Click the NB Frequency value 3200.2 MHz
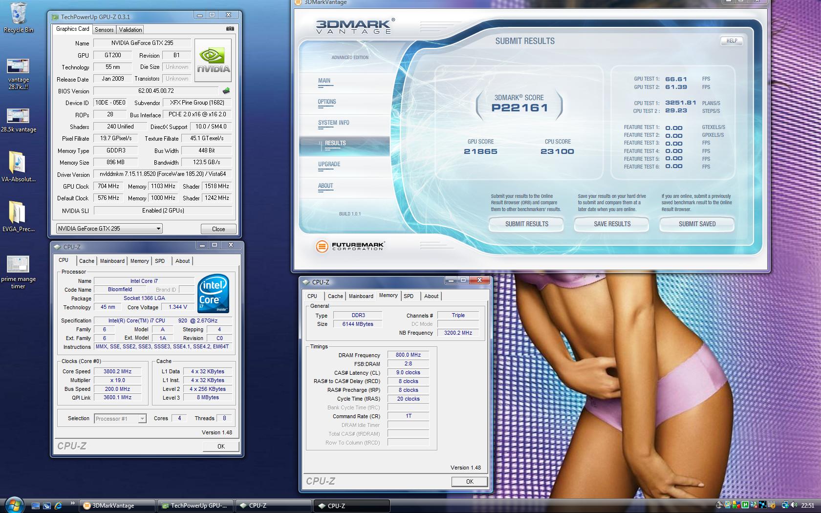821x513 pixels. tap(458, 333)
